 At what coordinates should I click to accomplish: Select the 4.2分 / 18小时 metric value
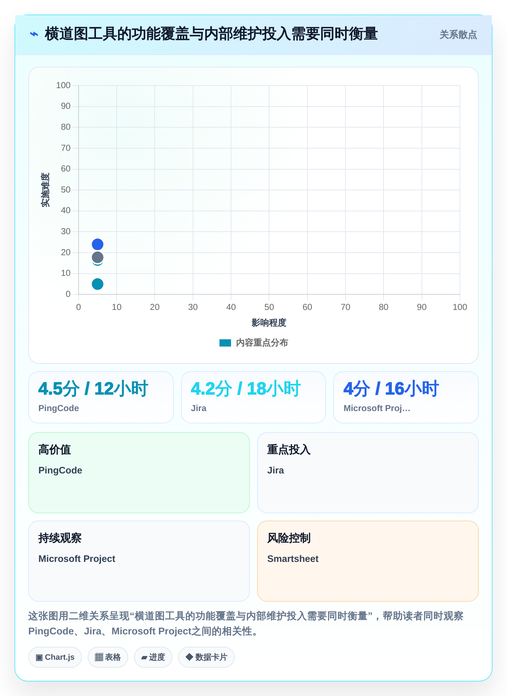pyautogui.click(x=246, y=389)
